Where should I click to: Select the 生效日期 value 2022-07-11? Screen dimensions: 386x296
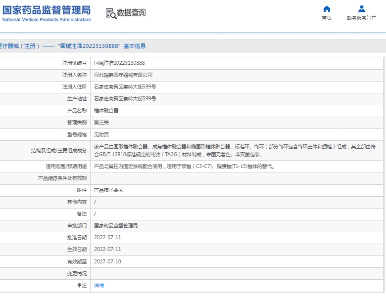click(107, 249)
